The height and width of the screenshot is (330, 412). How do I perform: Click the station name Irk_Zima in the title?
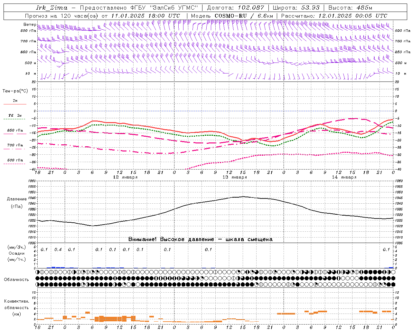coord(52,8)
